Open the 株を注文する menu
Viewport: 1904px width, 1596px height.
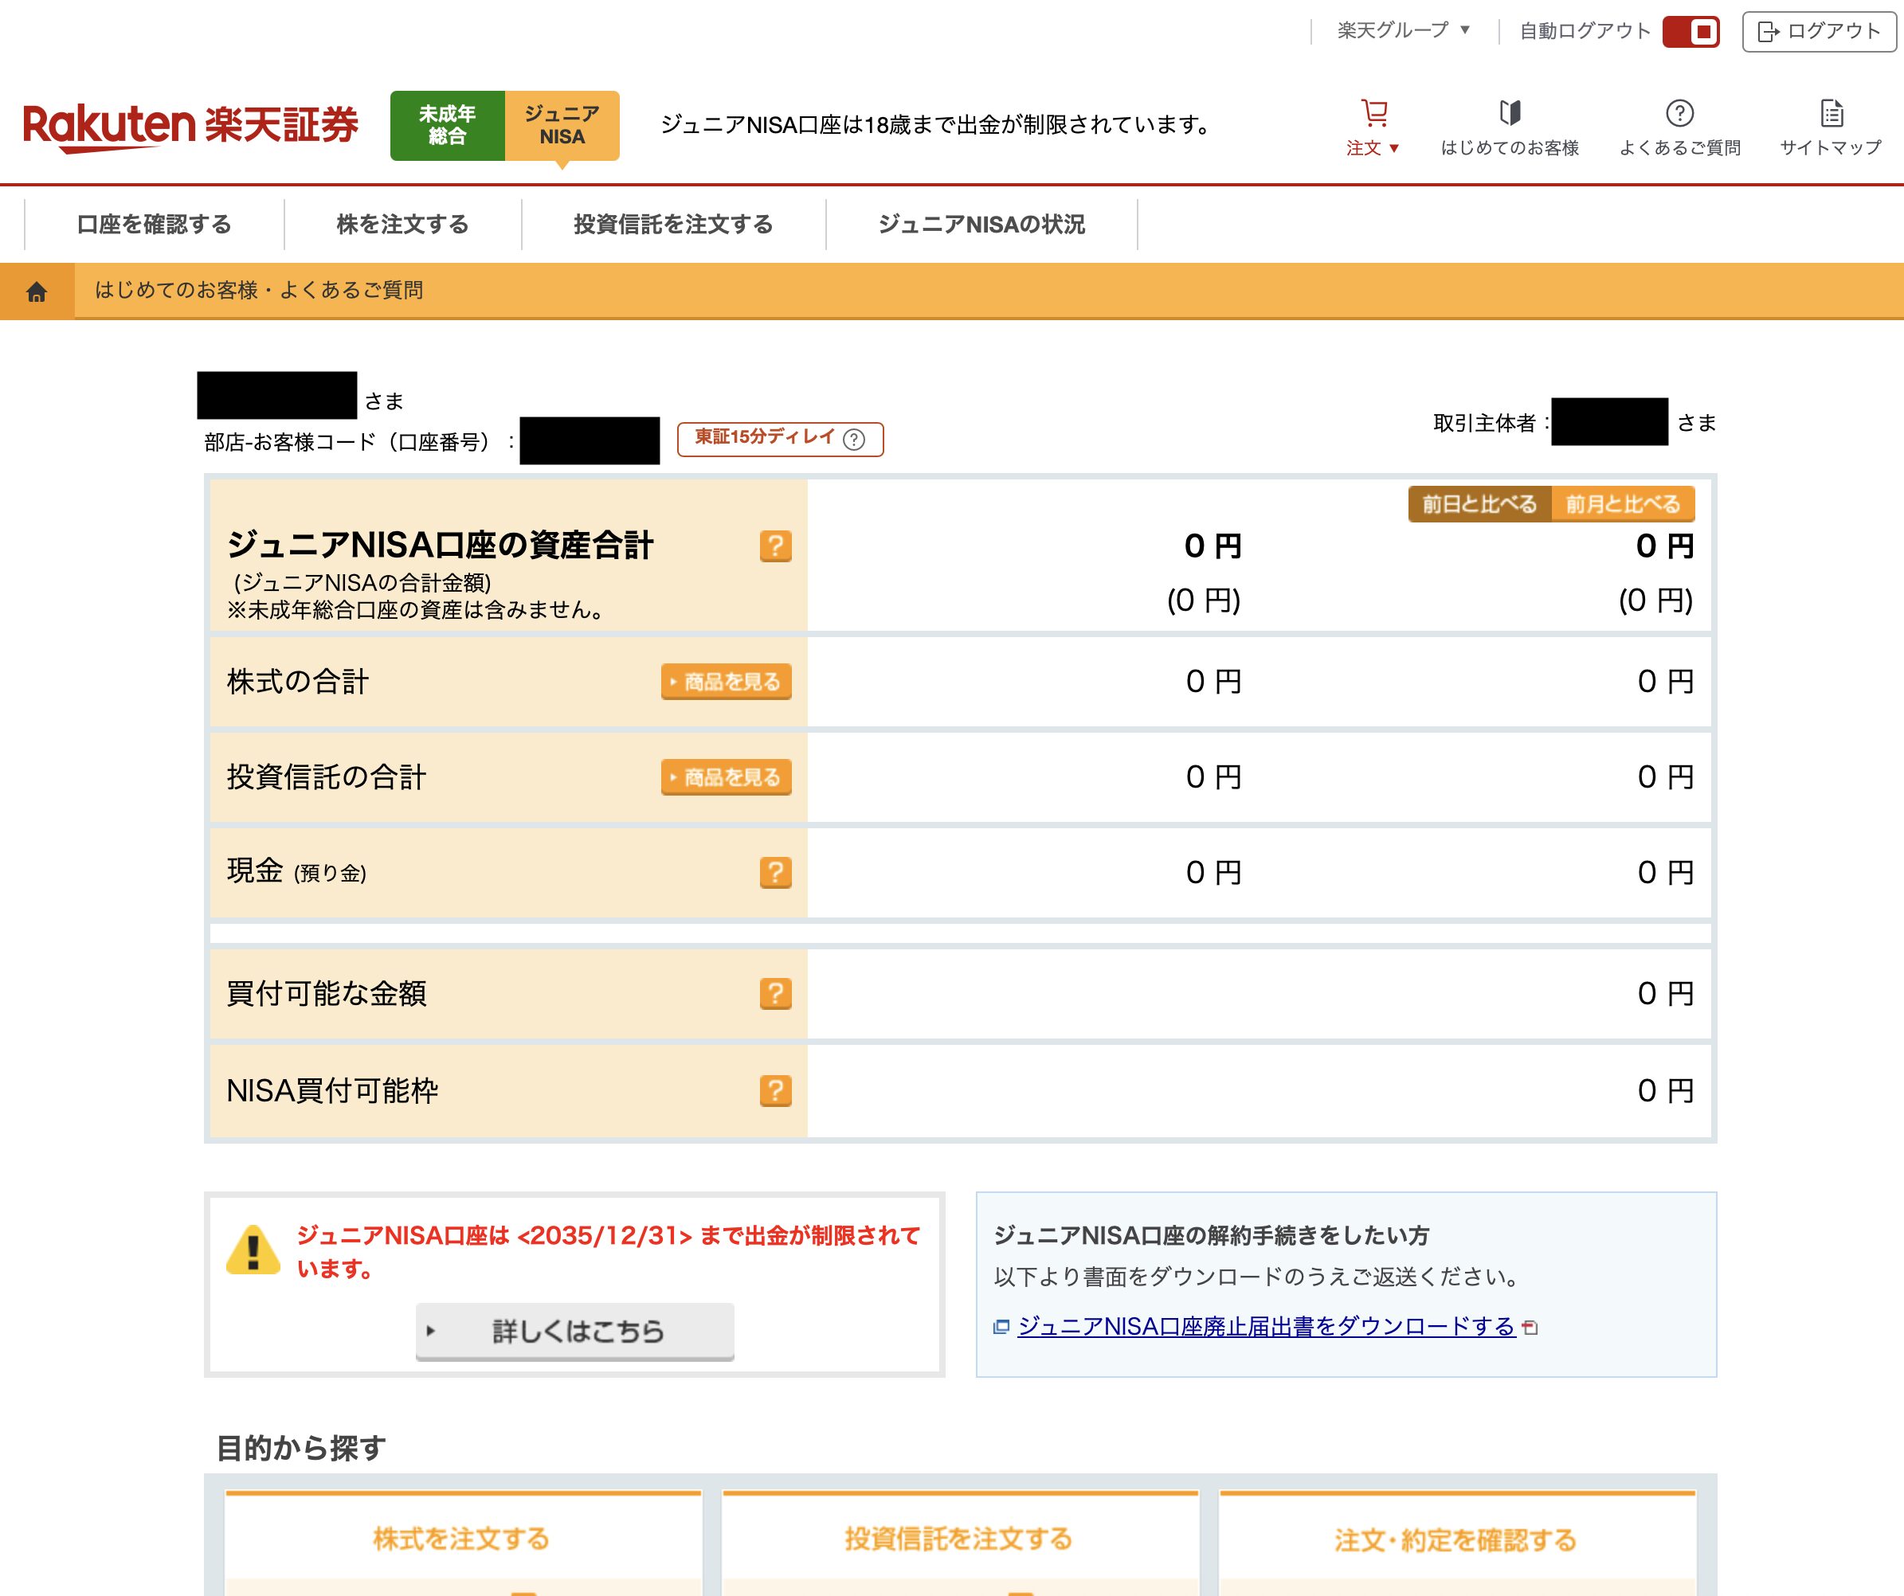pyautogui.click(x=402, y=224)
